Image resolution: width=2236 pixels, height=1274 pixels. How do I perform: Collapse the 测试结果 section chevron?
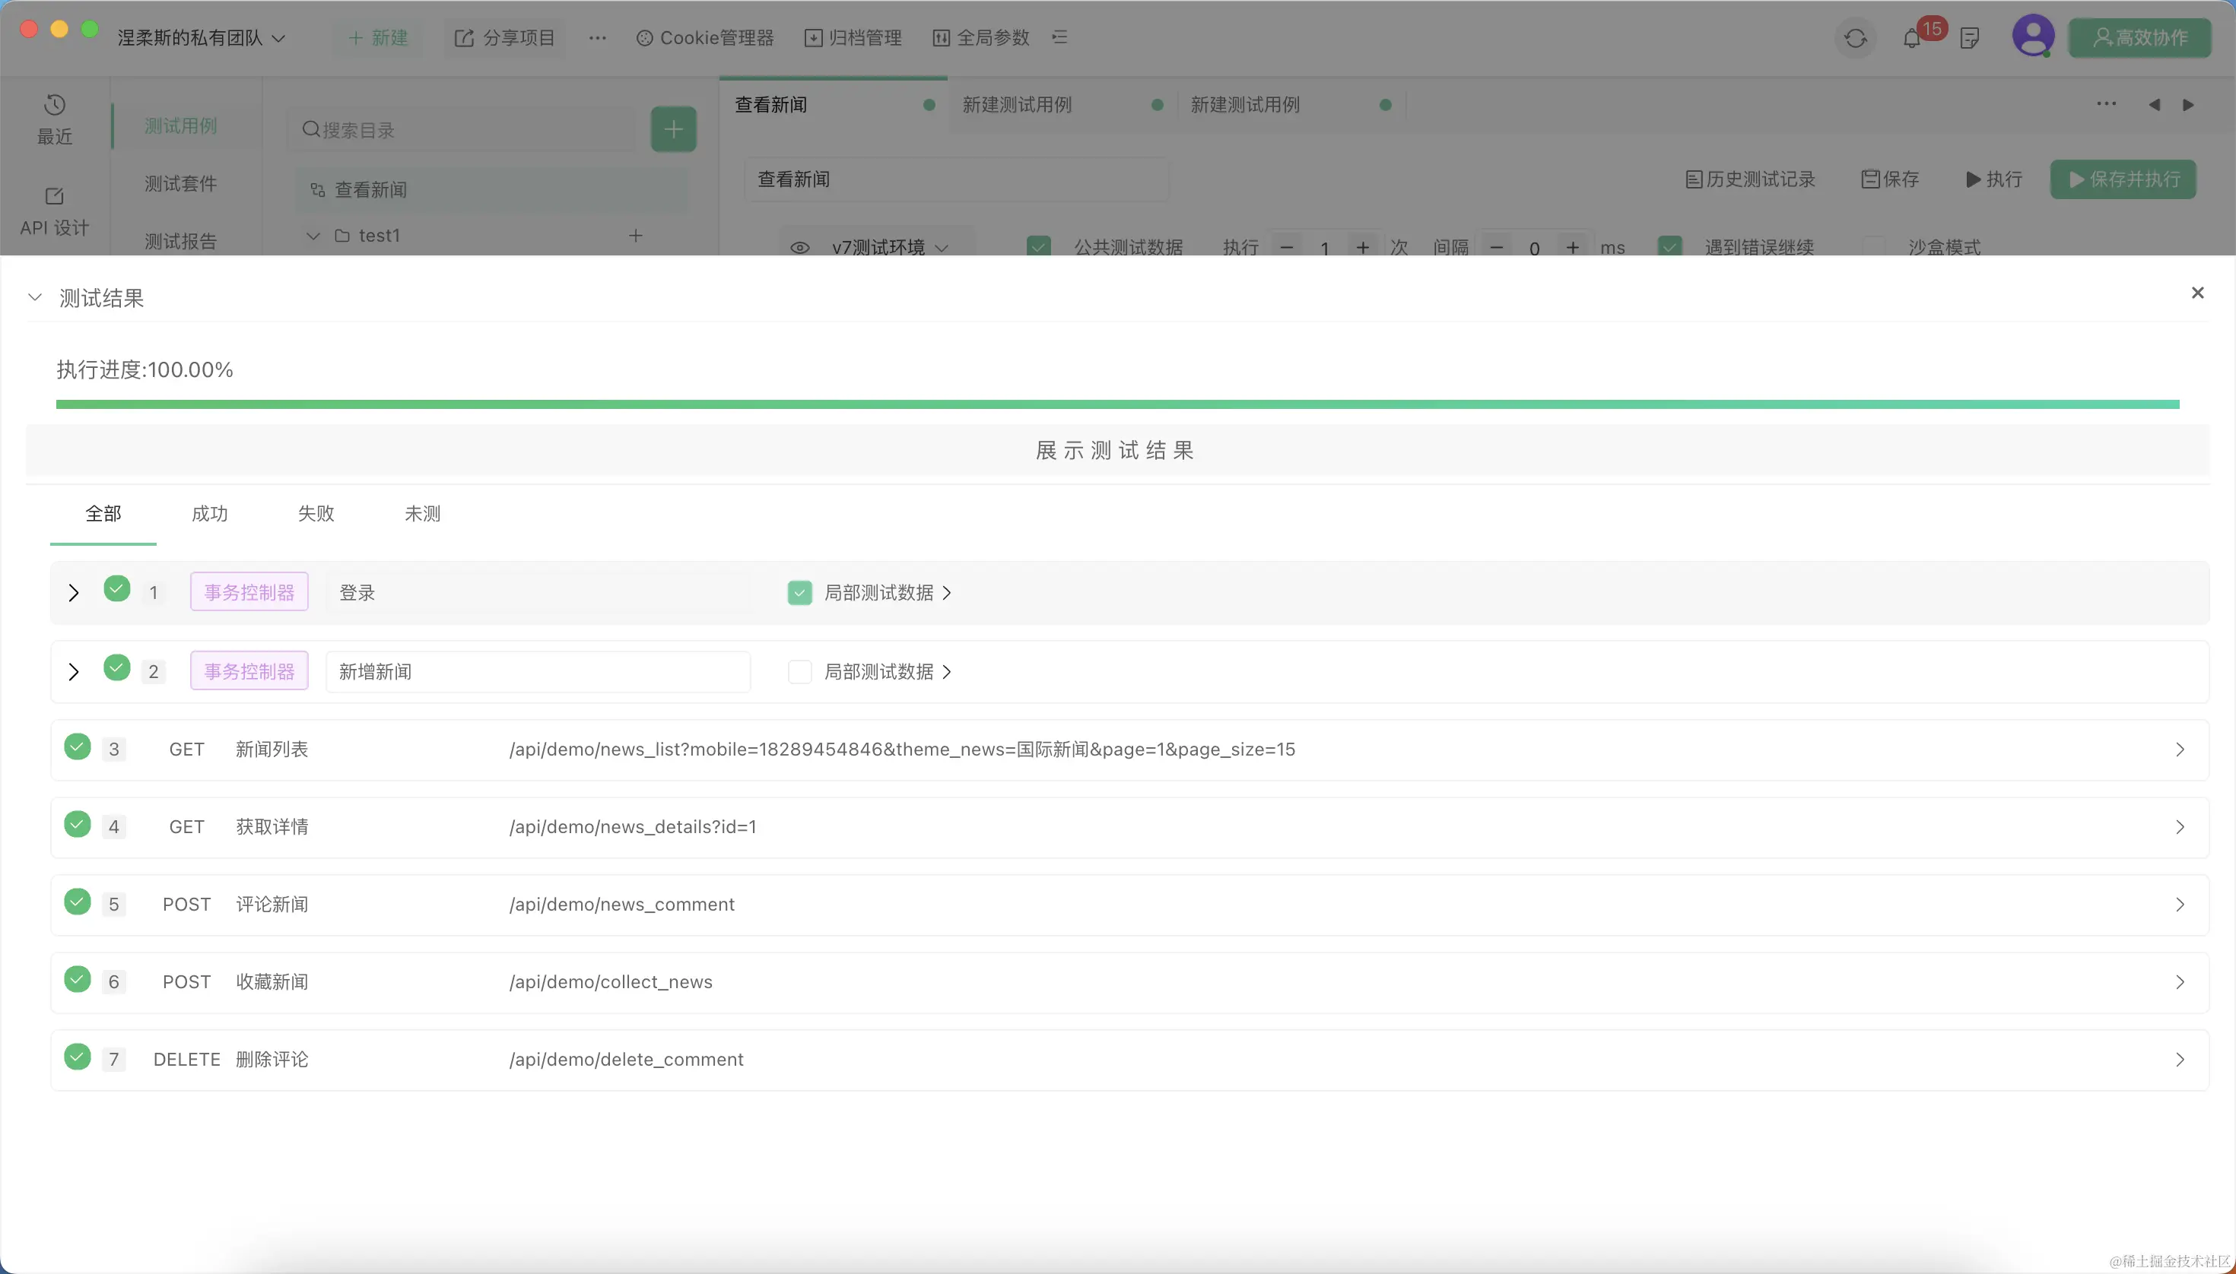click(35, 297)
